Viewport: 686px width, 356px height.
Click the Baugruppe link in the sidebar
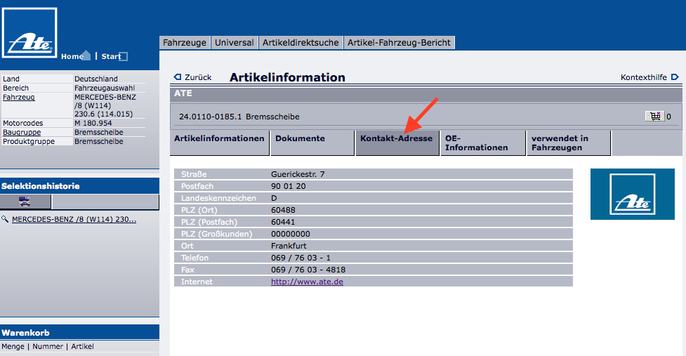(21, 132)
